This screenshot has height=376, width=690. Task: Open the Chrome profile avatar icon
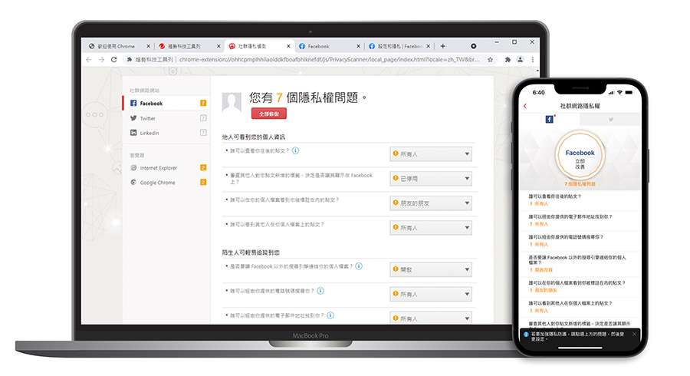tap(520, 59)
